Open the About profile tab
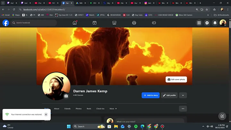The width and height of the screenshot is (231, 130). pyautogui.click(x=56, y=108)
